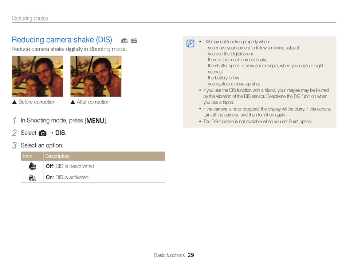This screenshot has width=346, height=259.
Task: Click the note line 'If the camera is hit or dropped'
Action: (267, 112)
